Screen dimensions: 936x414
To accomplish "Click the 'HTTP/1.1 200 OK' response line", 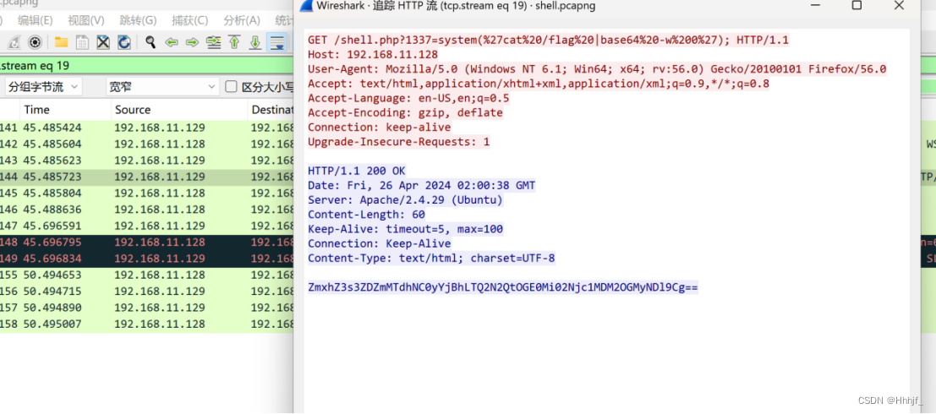I will point(357,172).
